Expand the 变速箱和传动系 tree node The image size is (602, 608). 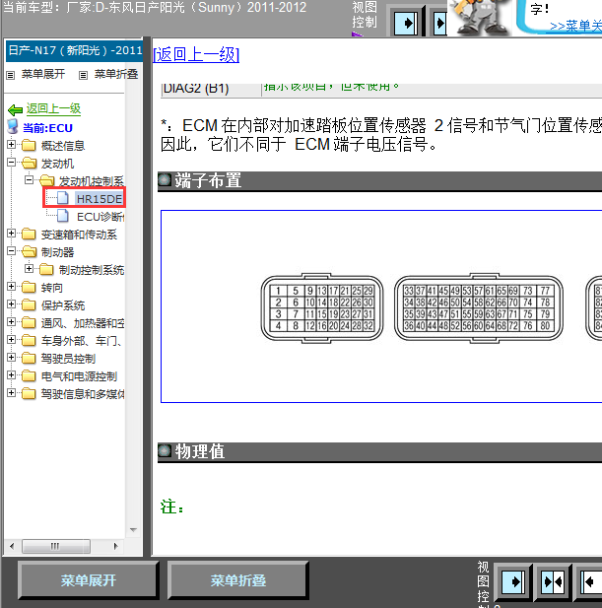click(11, 233)
